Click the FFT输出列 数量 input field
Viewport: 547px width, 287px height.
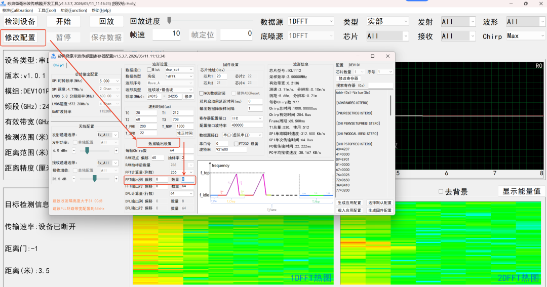tap(188, 179)
